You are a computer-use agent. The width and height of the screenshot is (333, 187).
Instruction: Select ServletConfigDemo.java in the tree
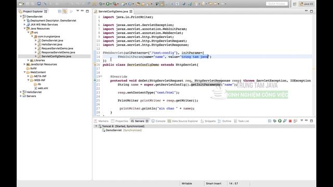click(x=56, y=57)
